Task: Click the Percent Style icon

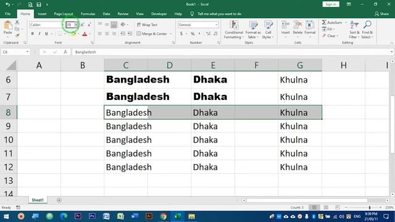Action: tap(193, 34)
